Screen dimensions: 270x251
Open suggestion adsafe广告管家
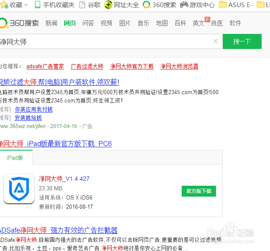click(x=45, y=66)
